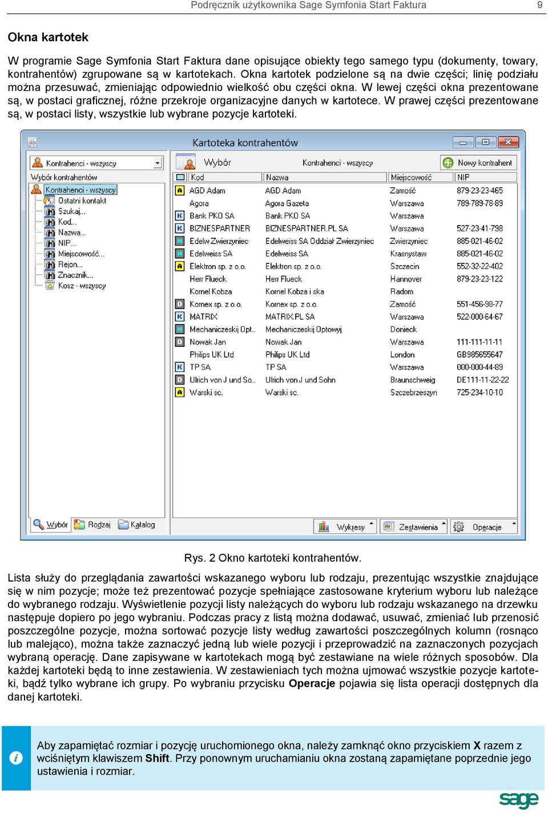Select the Kornel Kobza row code
Screen dimensions: 548x813
(x=211, y=291)
